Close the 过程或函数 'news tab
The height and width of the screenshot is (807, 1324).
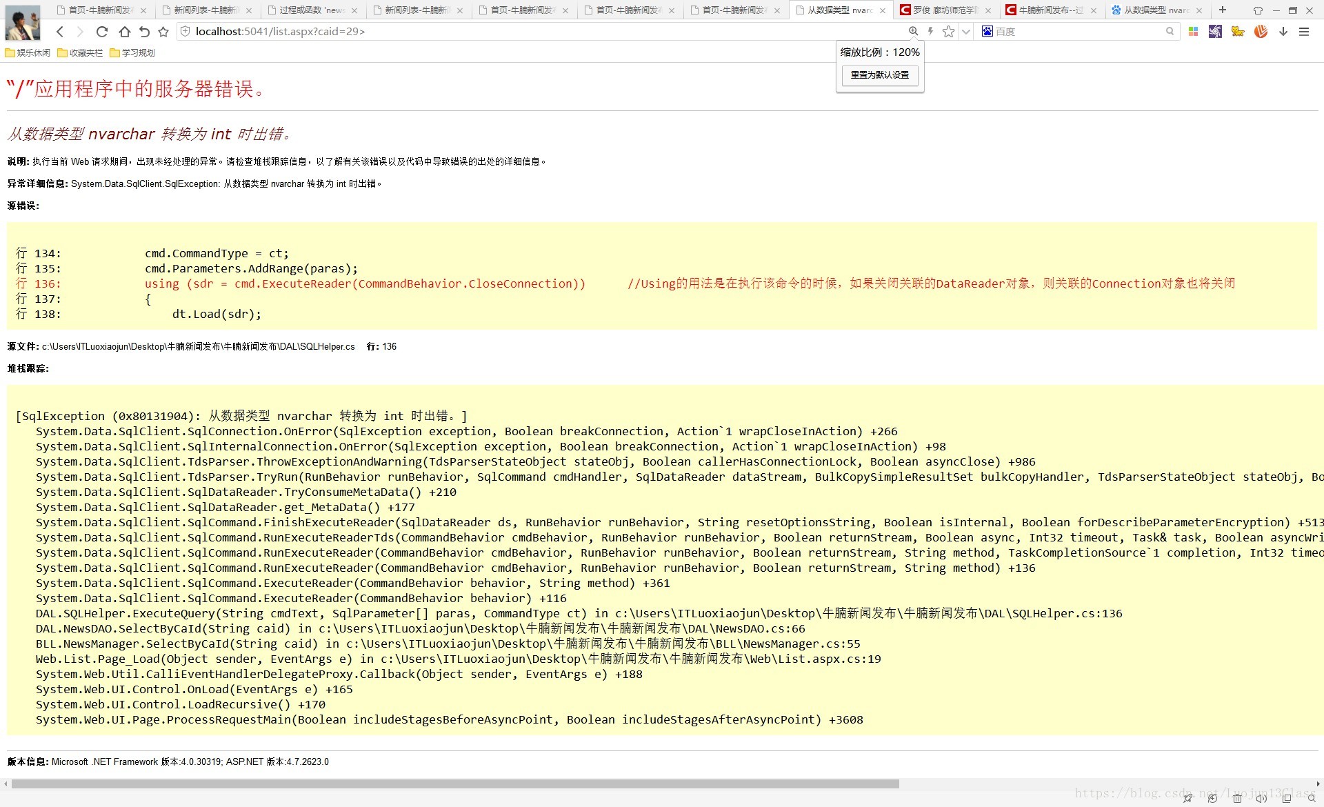(354, 10)
